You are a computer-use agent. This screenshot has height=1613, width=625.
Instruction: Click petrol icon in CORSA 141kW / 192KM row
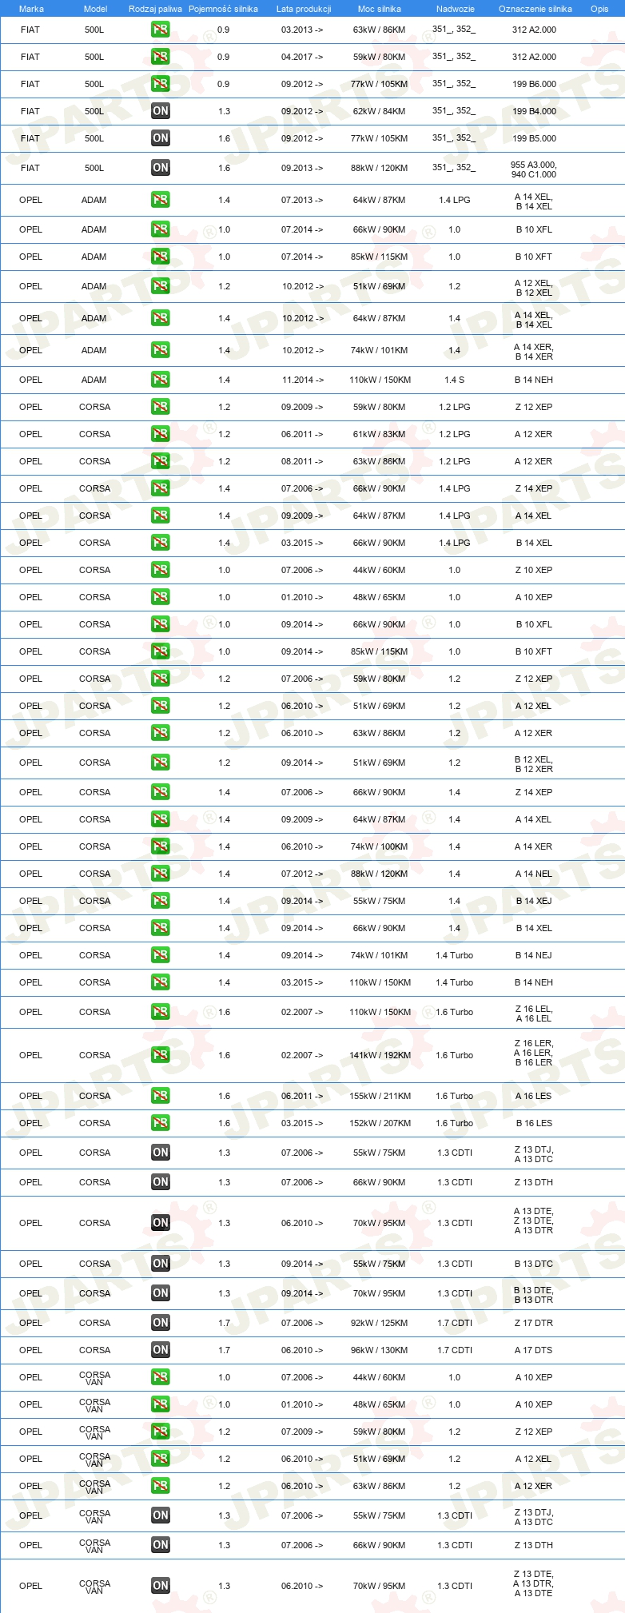click(x=161, y=1055)
